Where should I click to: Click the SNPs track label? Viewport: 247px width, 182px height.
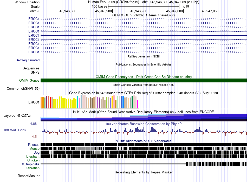point(35,72)
